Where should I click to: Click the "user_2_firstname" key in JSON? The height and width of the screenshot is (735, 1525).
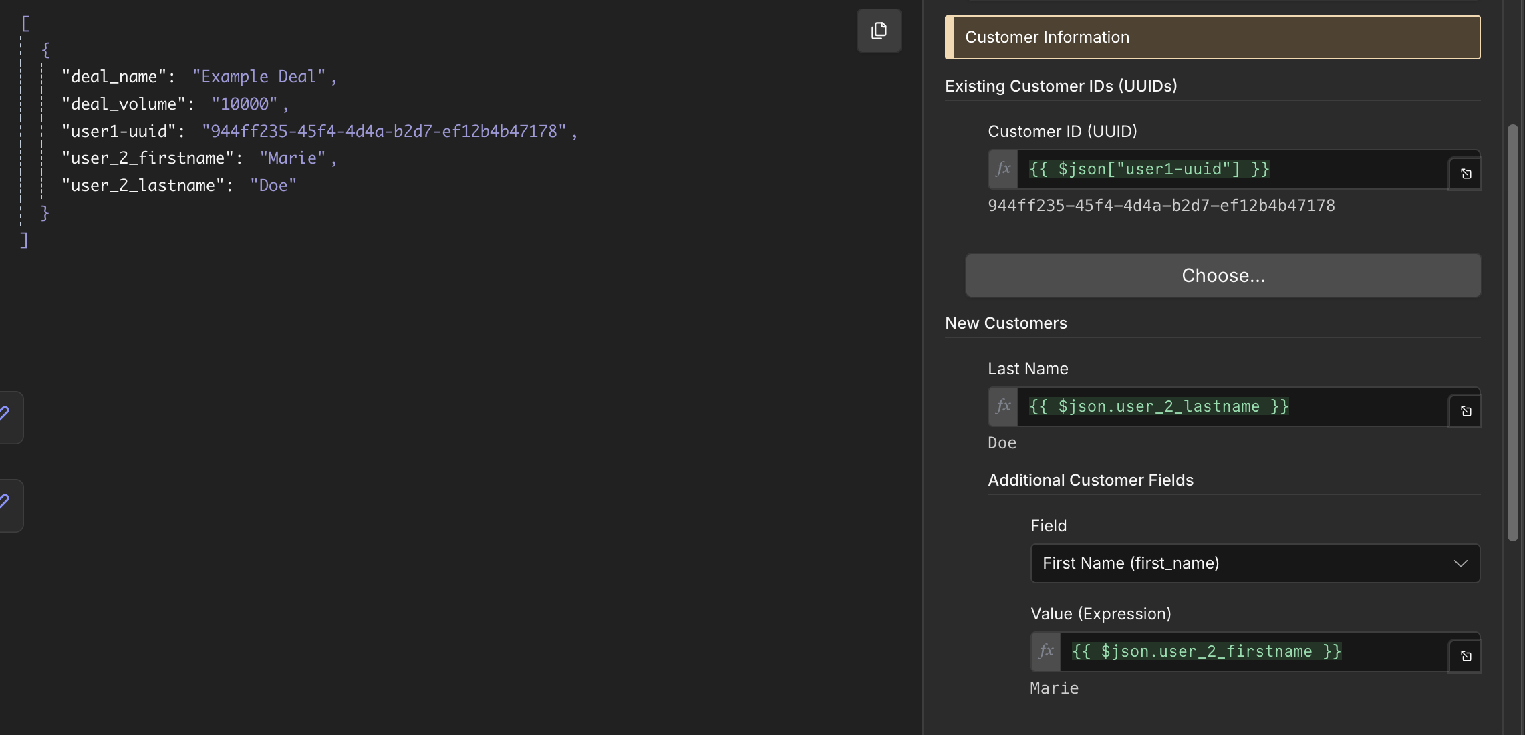click(148, 158)
